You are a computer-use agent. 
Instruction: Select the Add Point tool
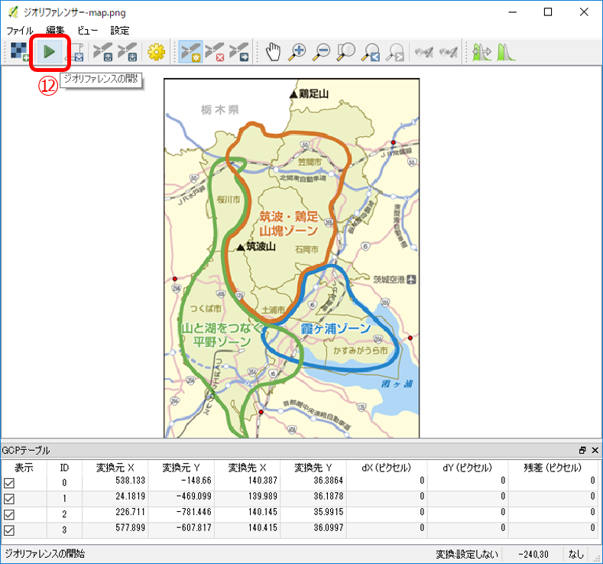click(x=191, y=51)
